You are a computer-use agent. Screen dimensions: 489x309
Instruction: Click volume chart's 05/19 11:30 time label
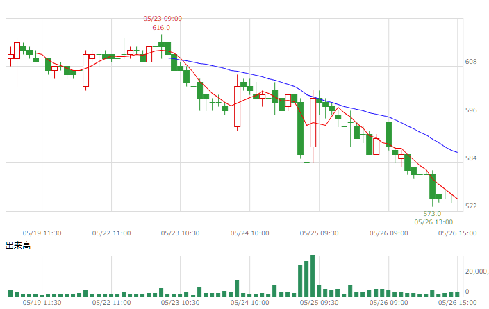pyautogui.click(x=42, y=303)
